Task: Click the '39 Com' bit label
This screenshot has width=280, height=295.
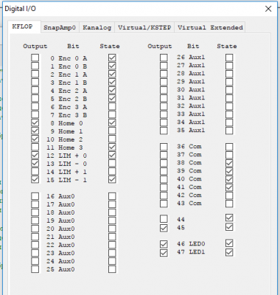Action: click(x=189, y=171)
